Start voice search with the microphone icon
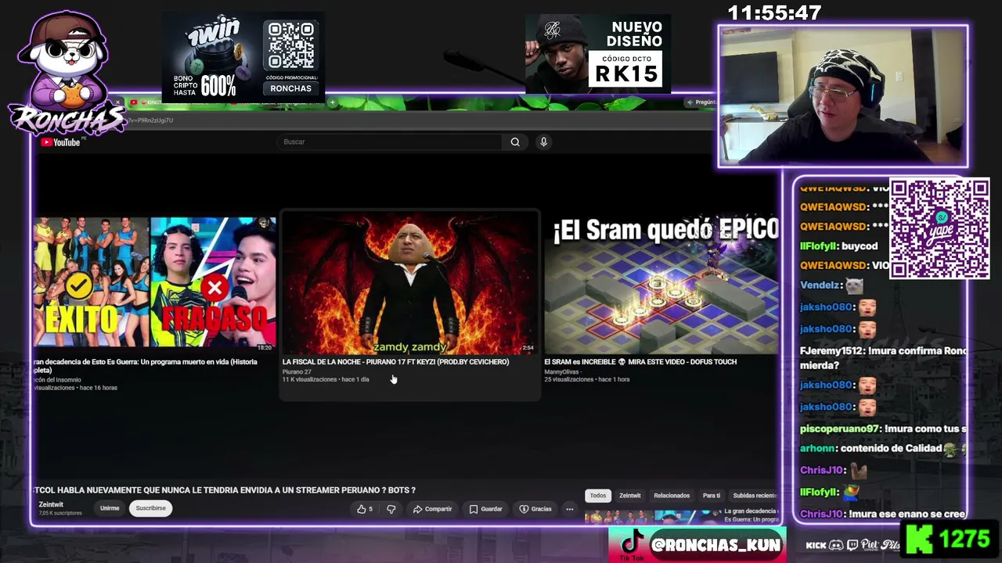 point(543,142)
